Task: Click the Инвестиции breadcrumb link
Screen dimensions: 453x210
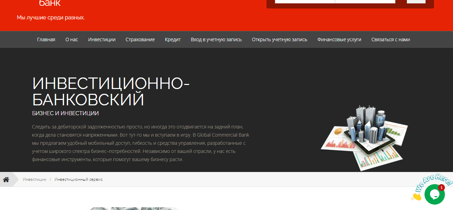Action: click(35, 179)
